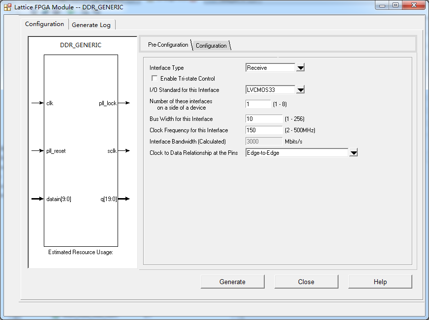Screen dimensions: 429x320
Task: Click the Close button
Action: 306,282
